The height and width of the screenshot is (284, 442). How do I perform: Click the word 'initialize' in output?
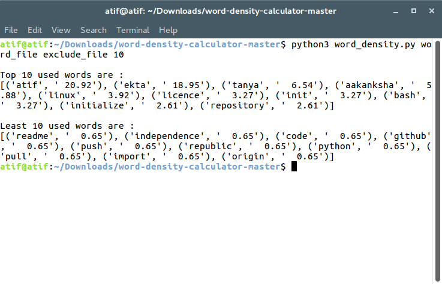(97, 105)
